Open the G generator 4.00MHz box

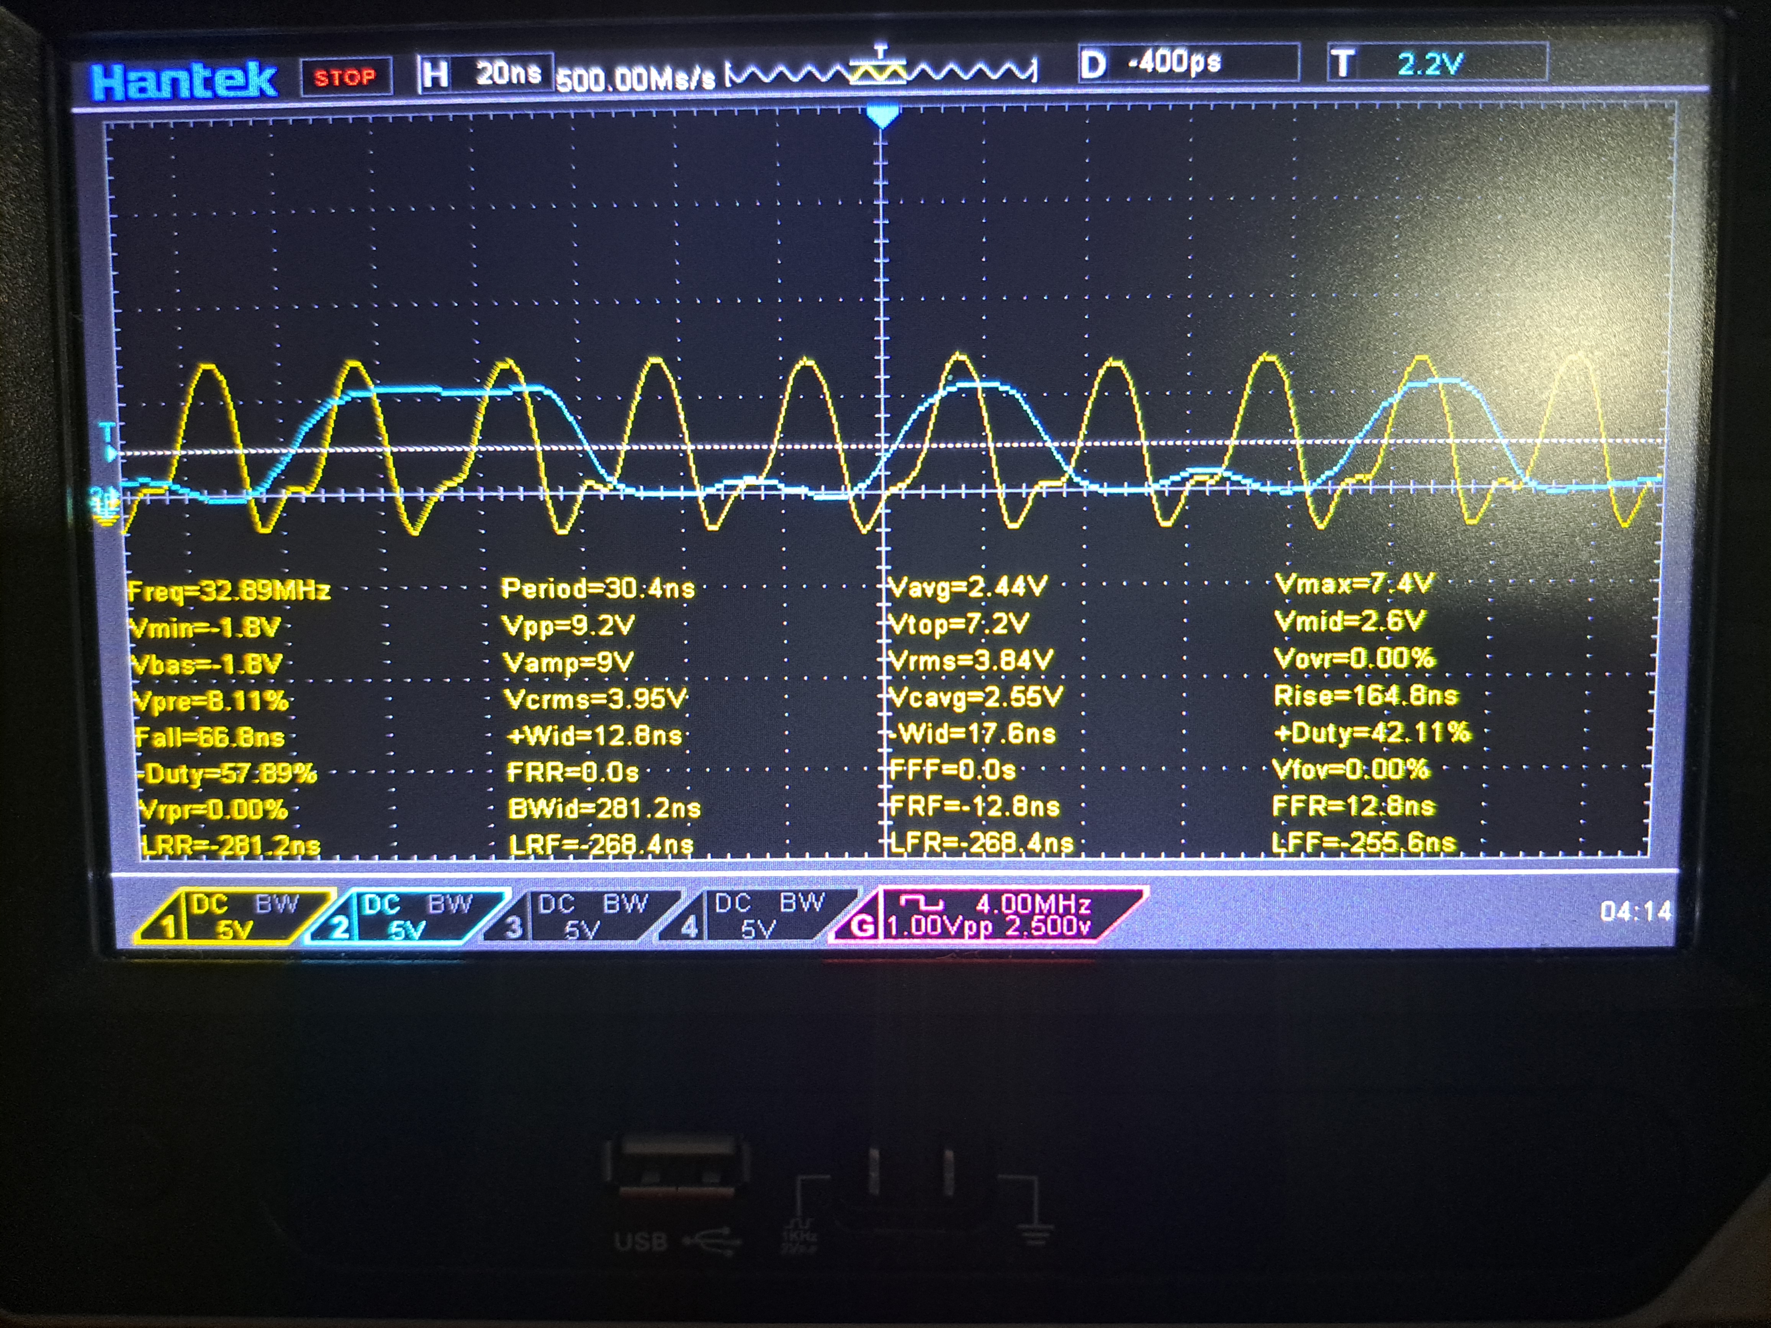click(990, 915)
